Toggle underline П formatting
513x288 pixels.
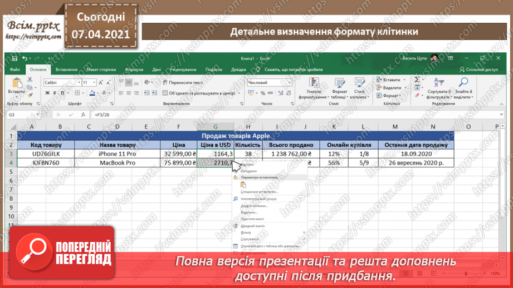(x=62, y=93)
